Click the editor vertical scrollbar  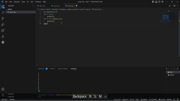point(179,34)
